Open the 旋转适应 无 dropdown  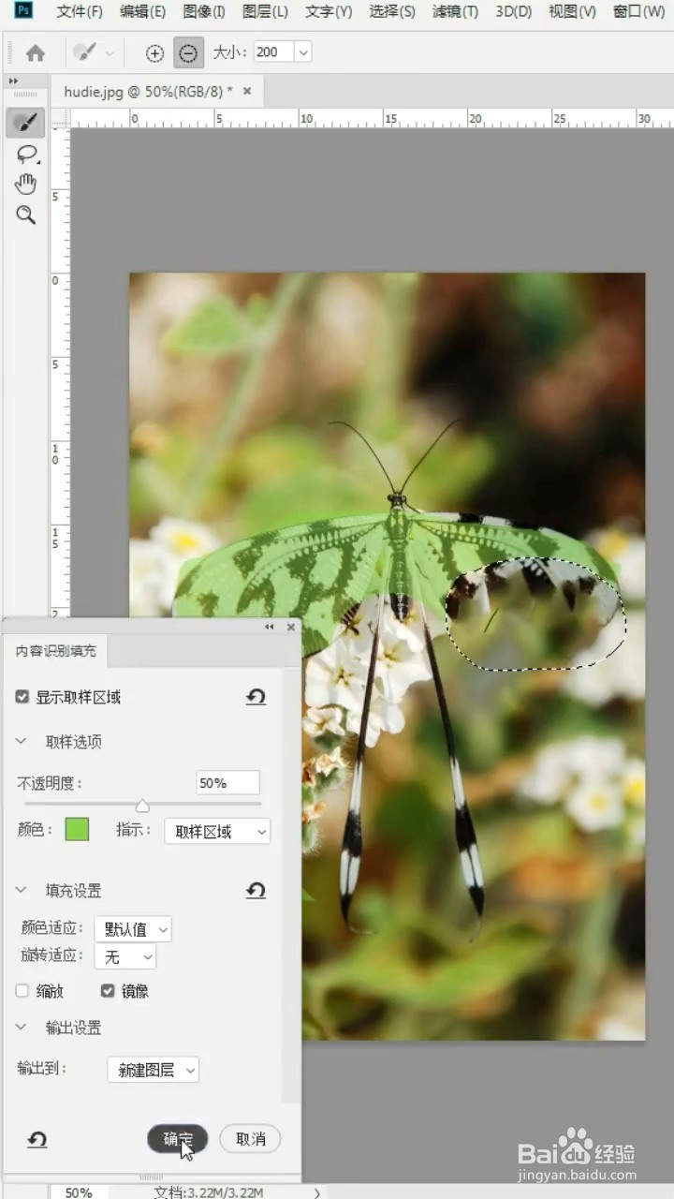coord(125,956)
